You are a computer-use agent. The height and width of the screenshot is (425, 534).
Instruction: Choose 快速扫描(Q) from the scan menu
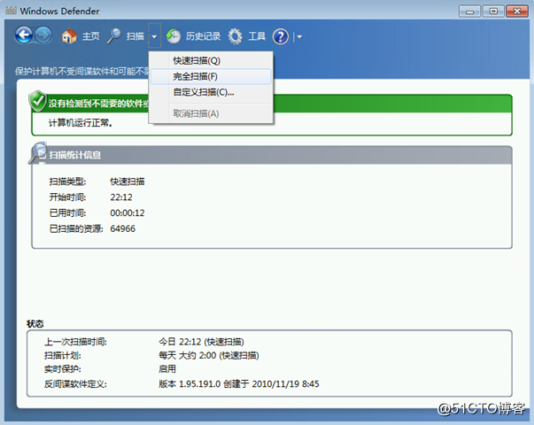(211, 60)
